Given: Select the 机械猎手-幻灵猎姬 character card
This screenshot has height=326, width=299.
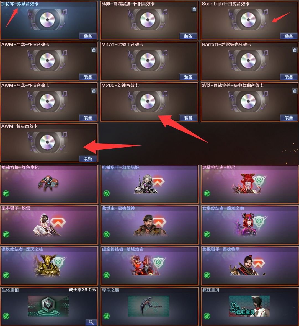Looking at the screenshot, I should tap(149, 184).
